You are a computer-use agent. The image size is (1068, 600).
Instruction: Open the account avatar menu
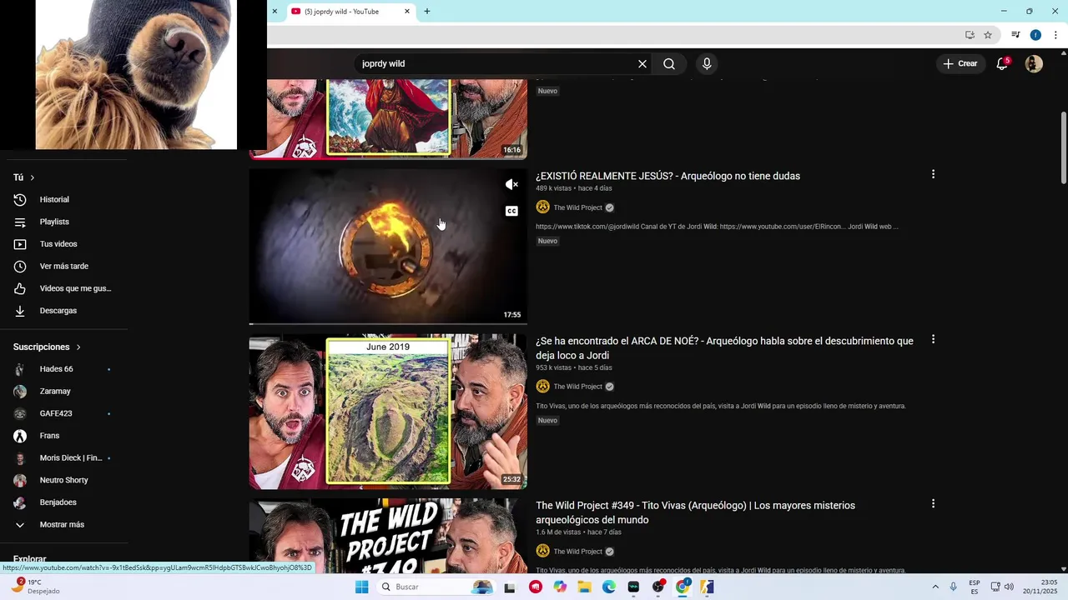(x=1034, y=64)
